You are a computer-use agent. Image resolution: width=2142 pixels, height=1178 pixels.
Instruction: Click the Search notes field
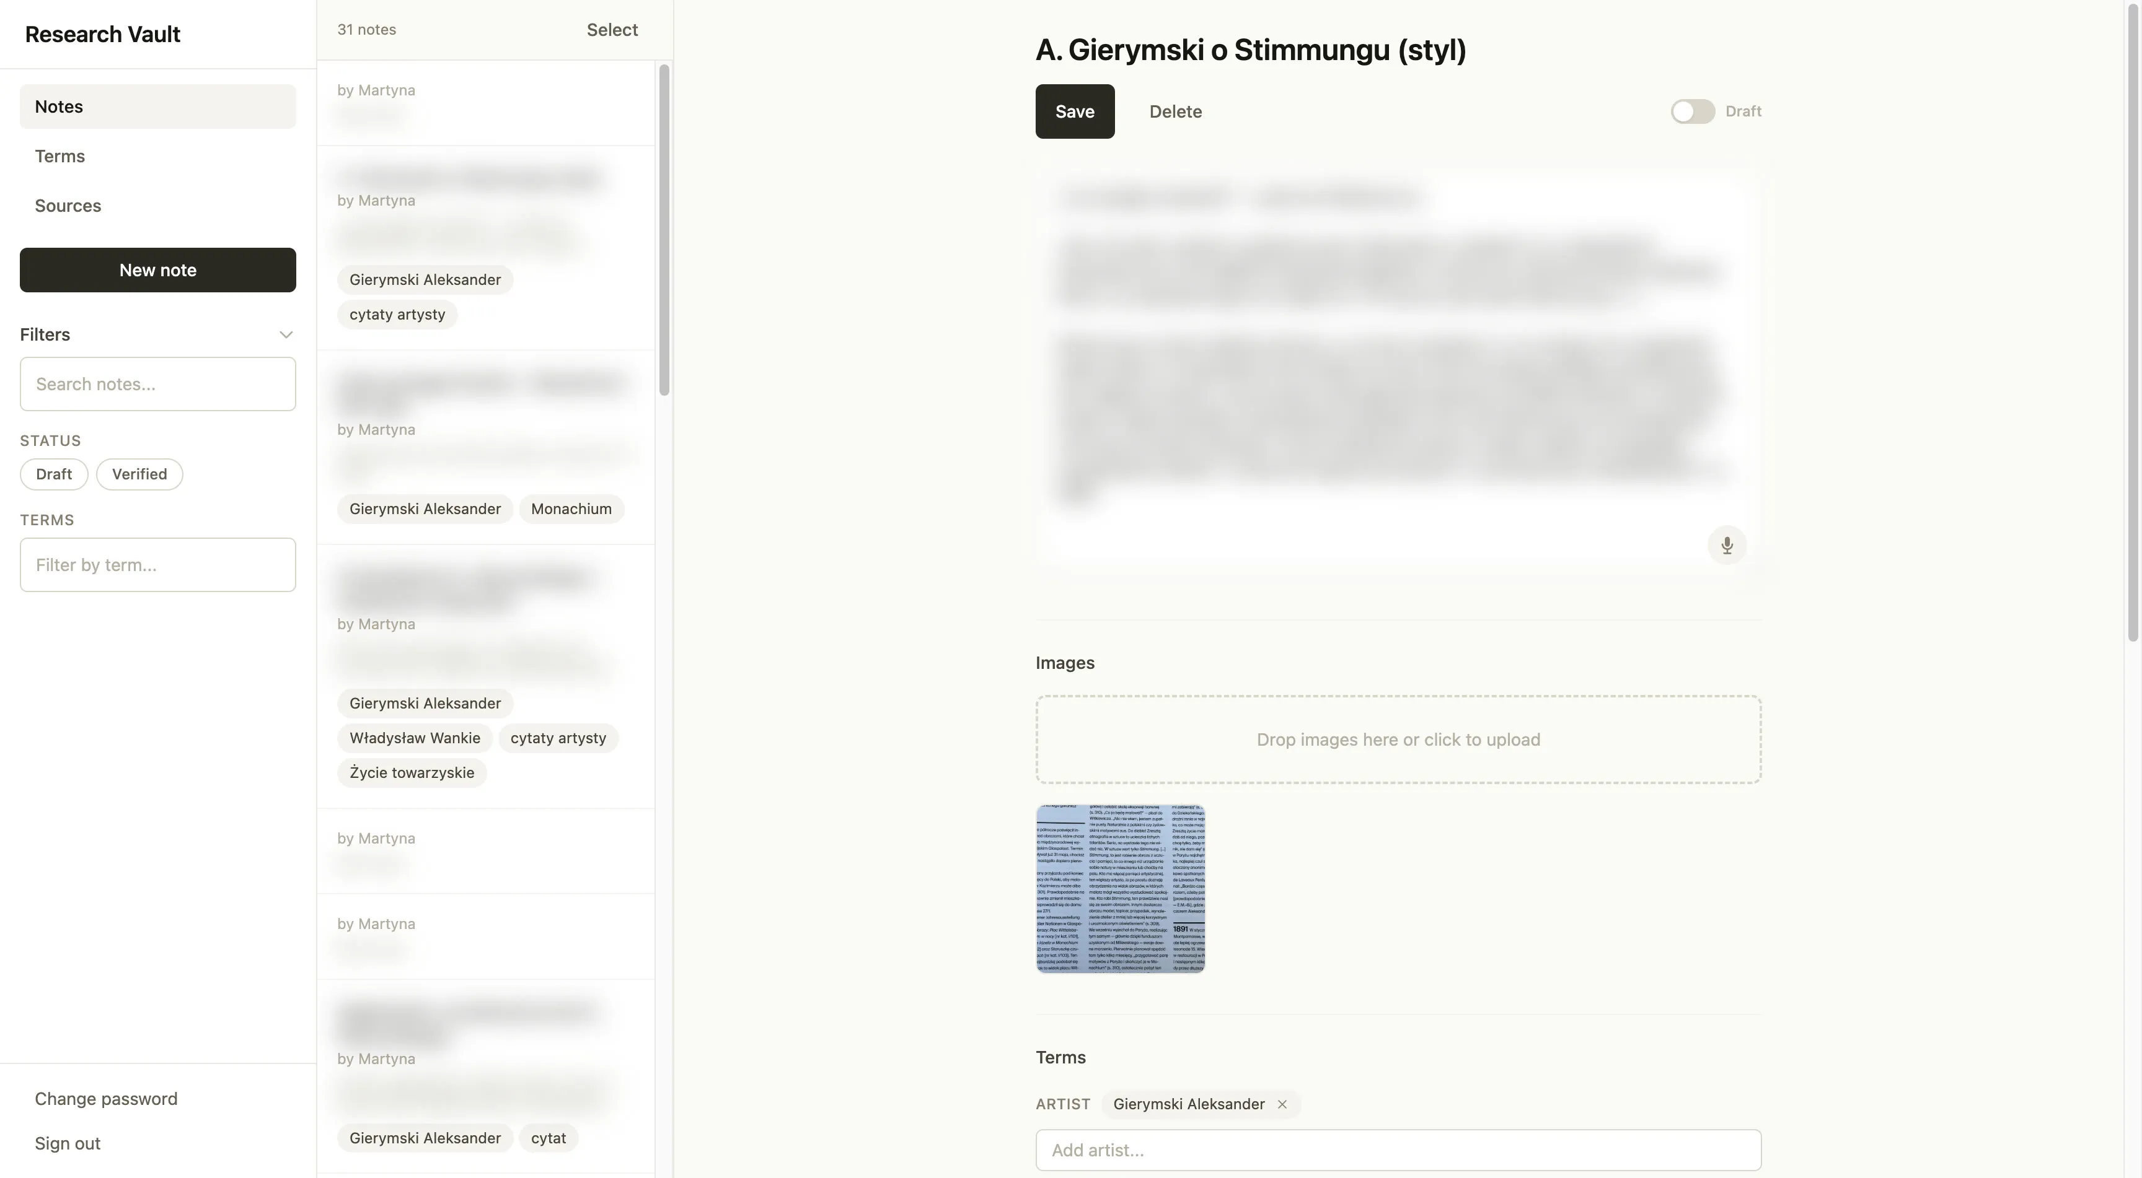tap(157, 384)
